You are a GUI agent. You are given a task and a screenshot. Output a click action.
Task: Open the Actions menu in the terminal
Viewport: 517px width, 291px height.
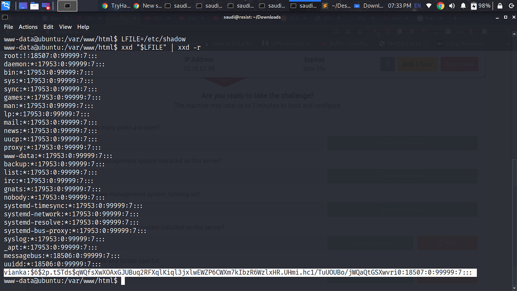click(28, 27)
